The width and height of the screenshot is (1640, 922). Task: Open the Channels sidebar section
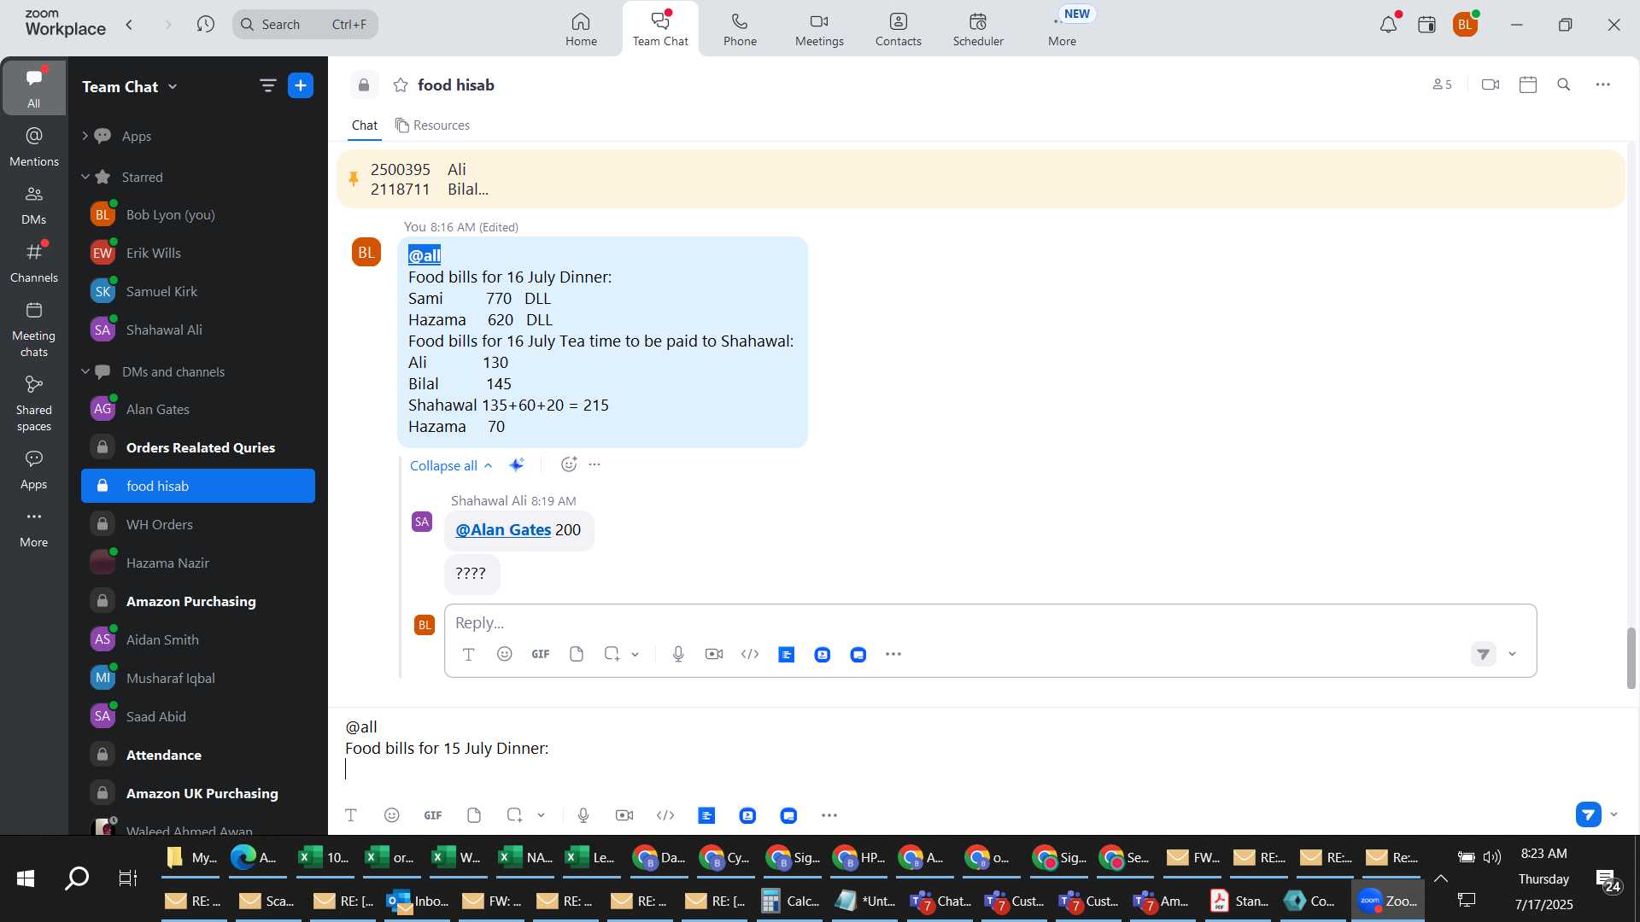34,263
